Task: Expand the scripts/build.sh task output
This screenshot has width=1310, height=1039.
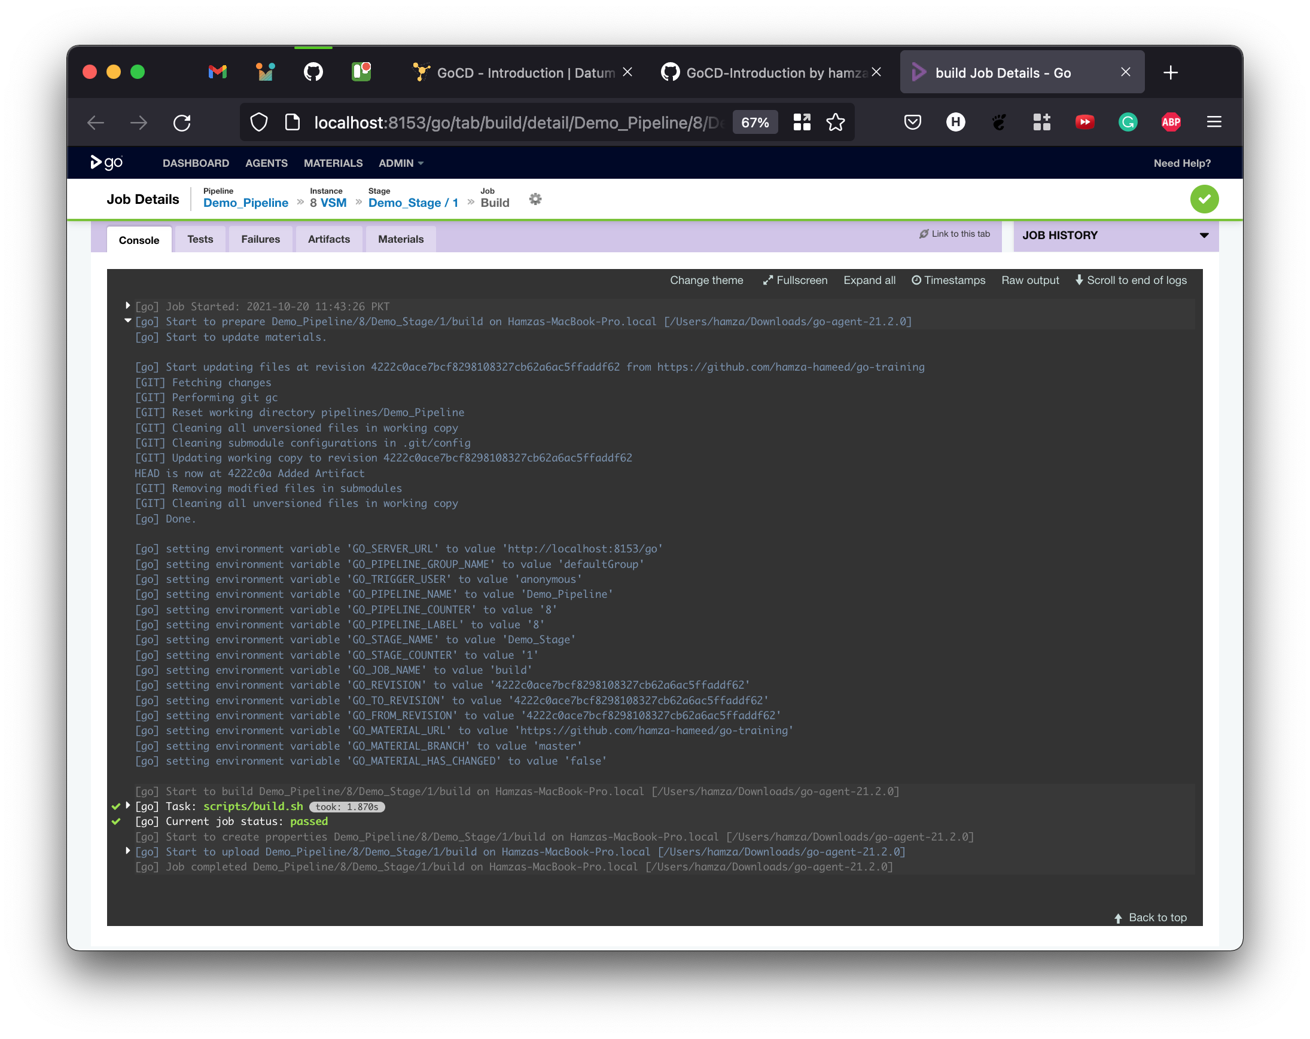Action: (127, 806)
